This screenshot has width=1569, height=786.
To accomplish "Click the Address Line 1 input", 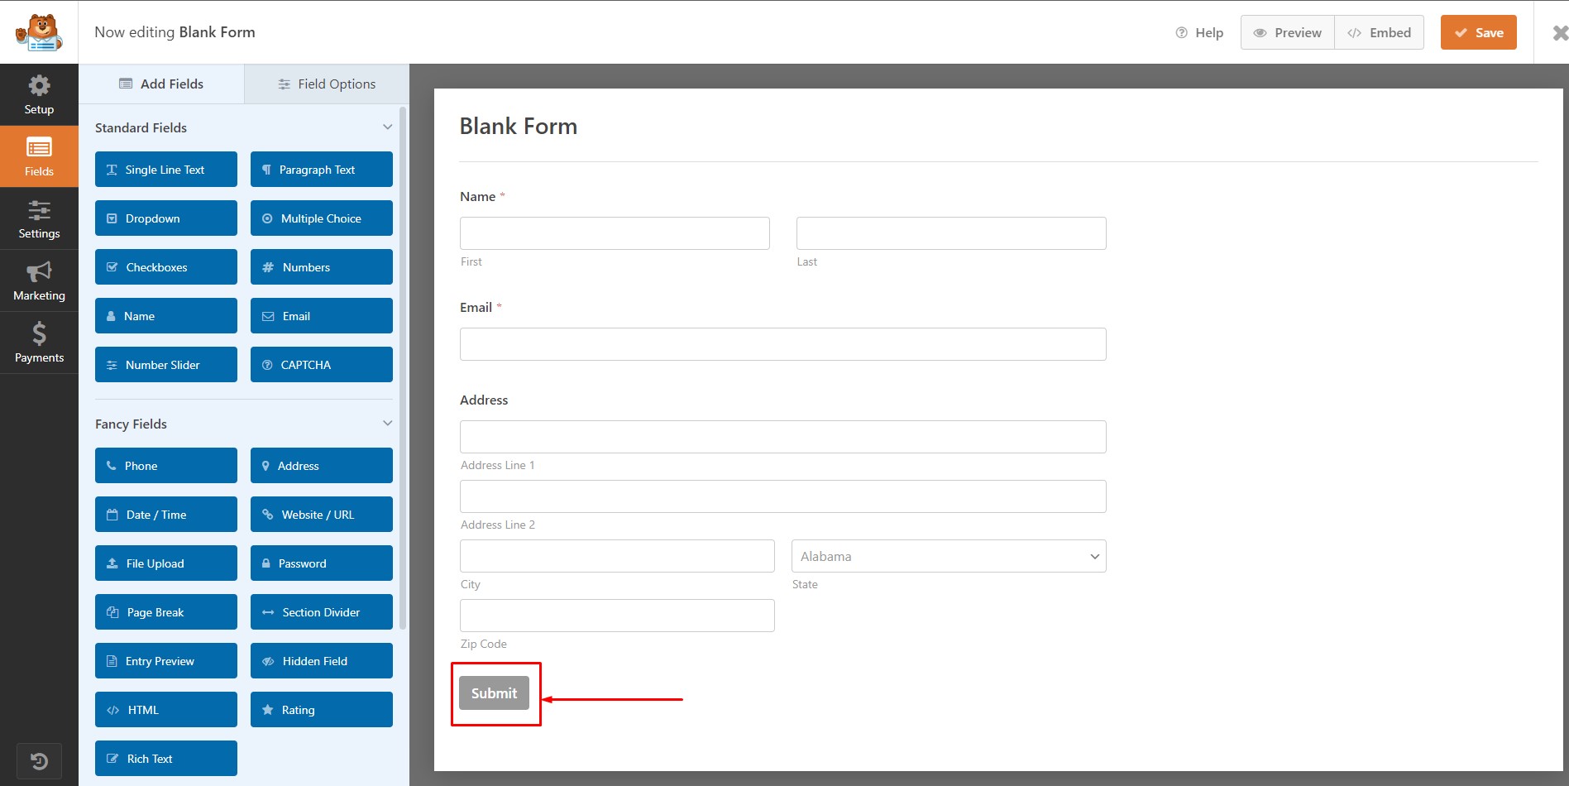I will tap(783, 437).
